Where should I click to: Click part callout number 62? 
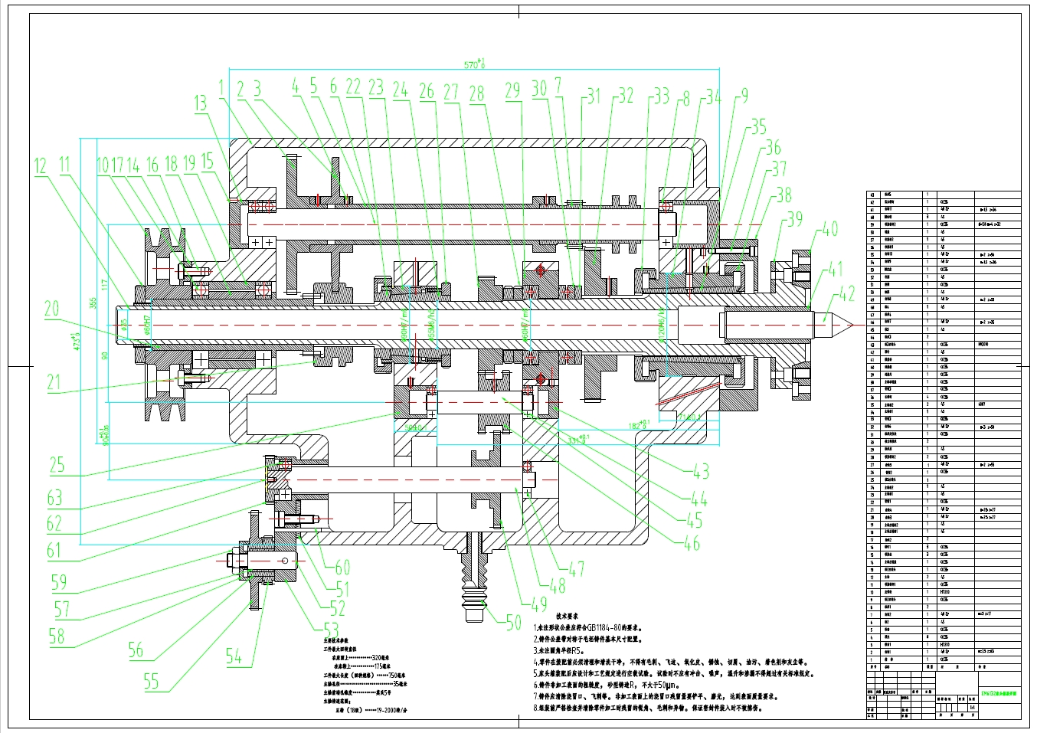point(54,524)
